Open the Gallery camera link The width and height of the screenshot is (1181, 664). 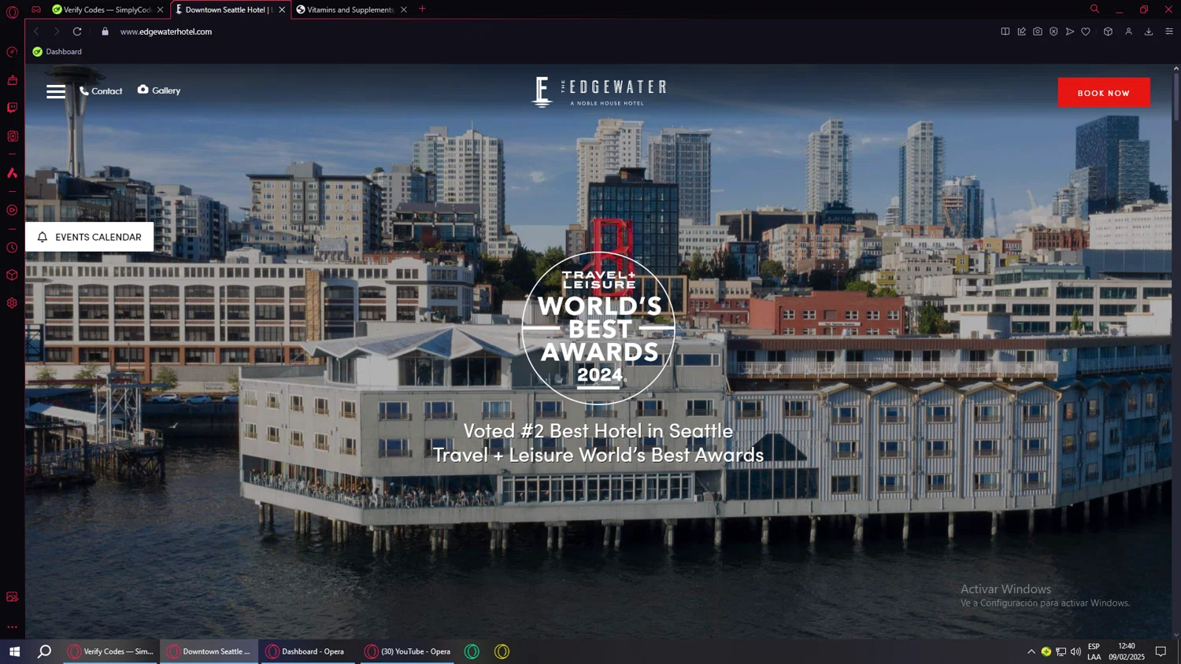coord(159,90)
